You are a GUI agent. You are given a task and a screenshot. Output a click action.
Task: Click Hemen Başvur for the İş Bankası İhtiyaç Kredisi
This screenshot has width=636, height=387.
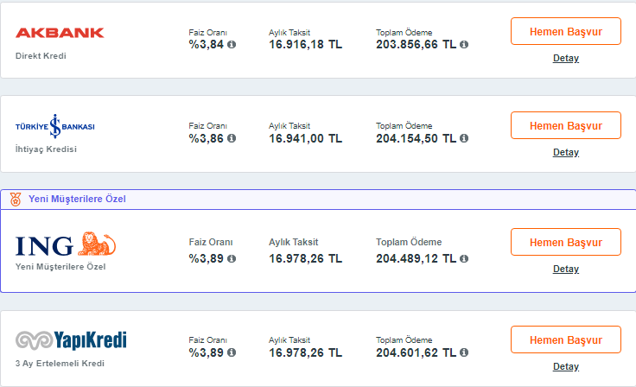[x=566, y=125]
